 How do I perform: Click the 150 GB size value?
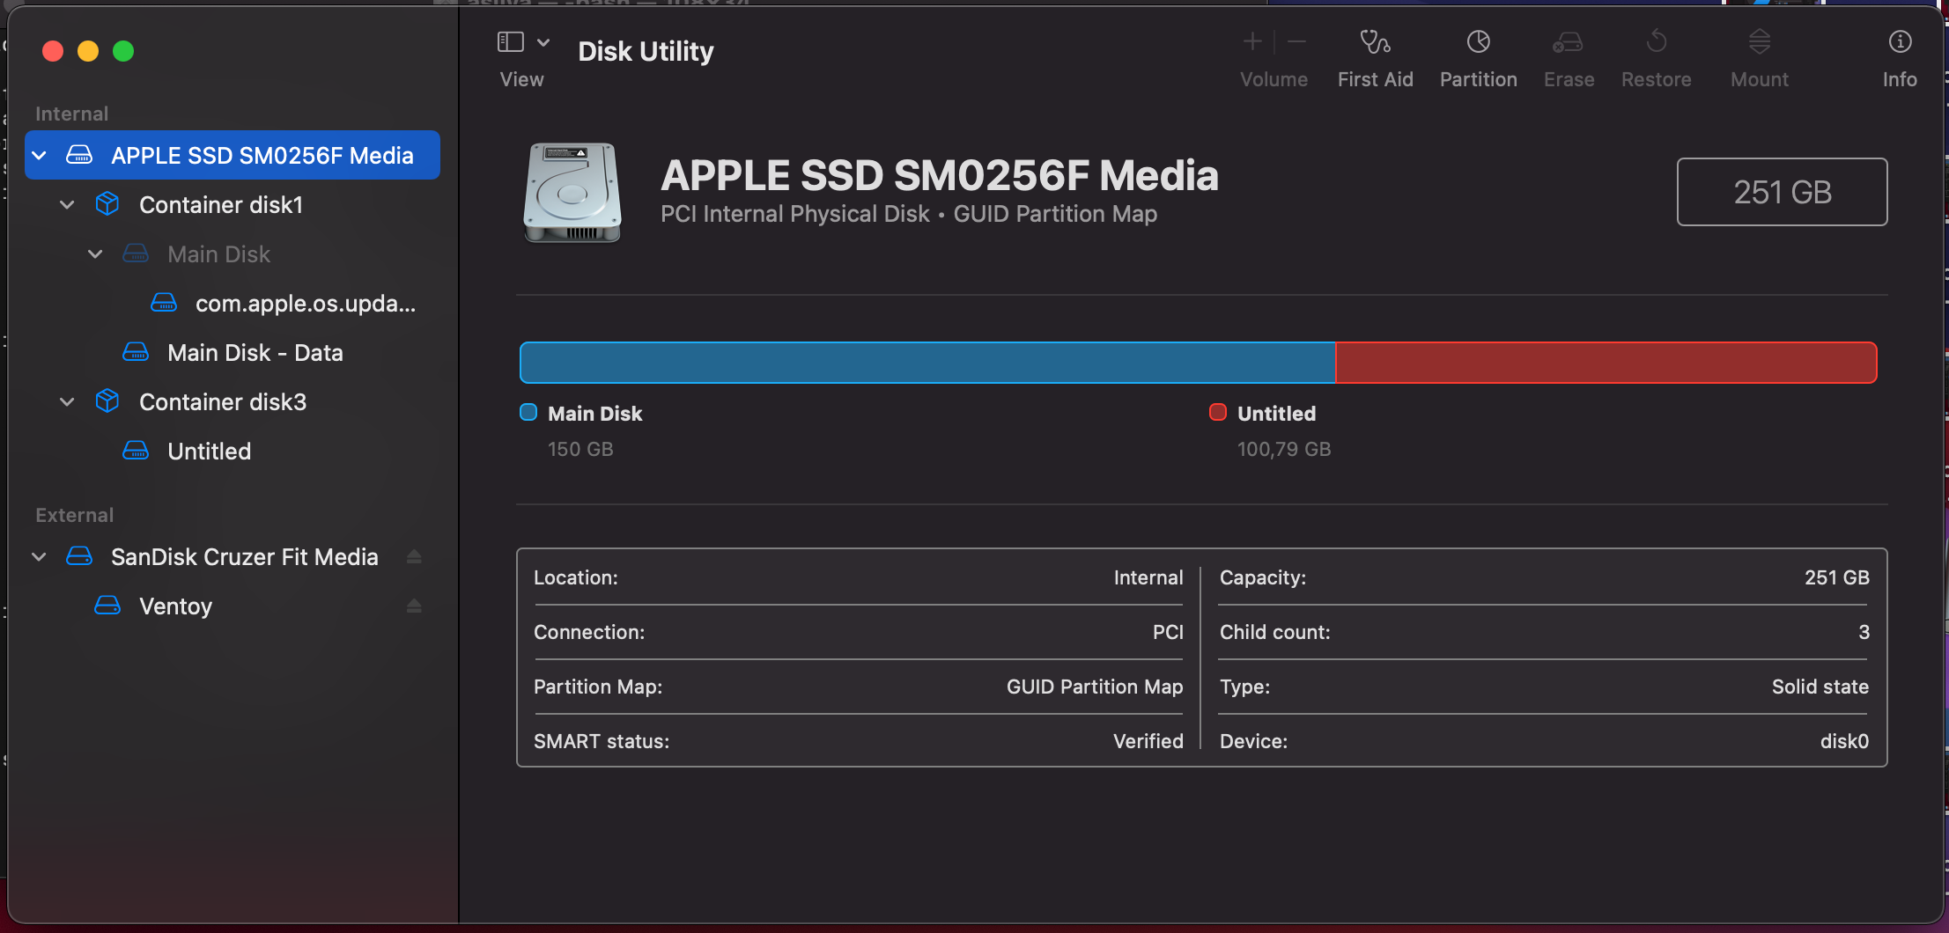[580, 449]
